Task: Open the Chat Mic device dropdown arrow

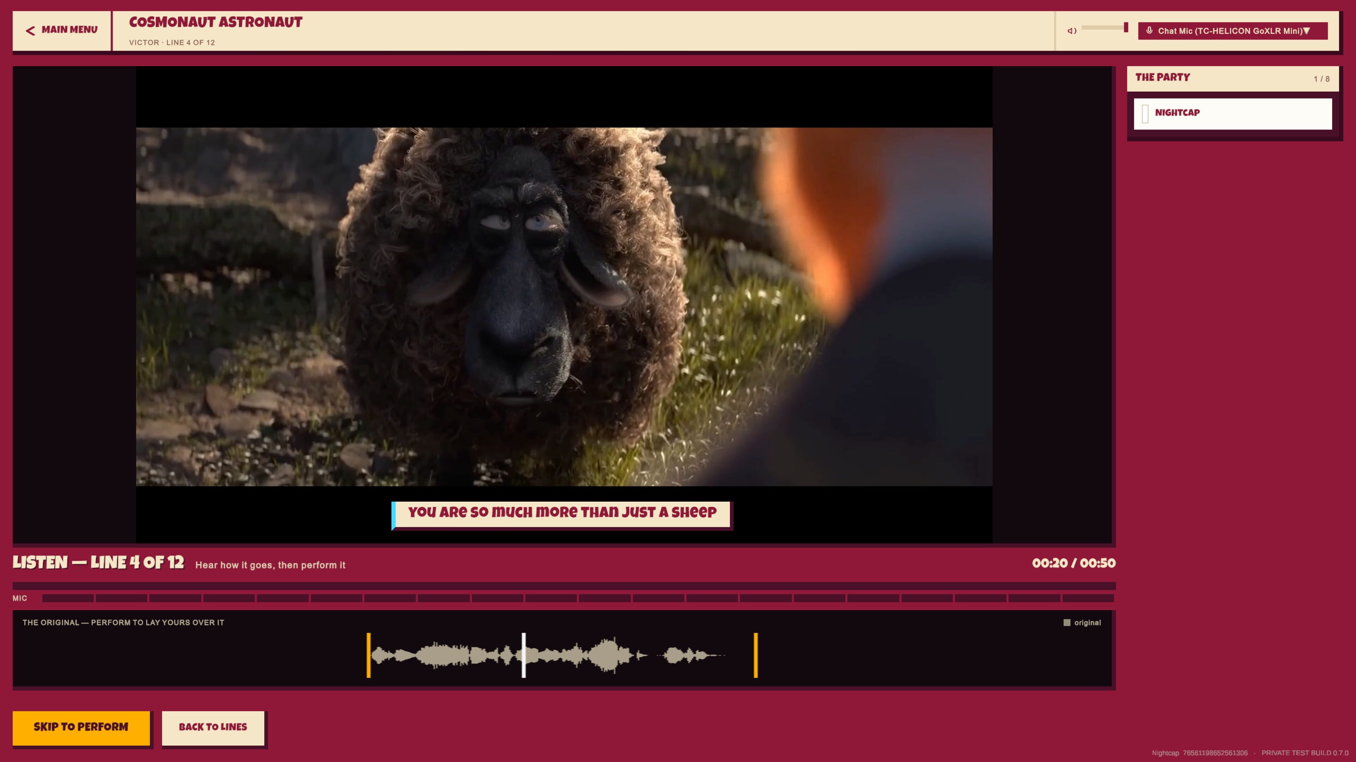Action: point(1306,31)
